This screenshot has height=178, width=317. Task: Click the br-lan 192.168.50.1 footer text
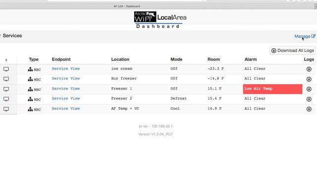[x=156, y=127]
